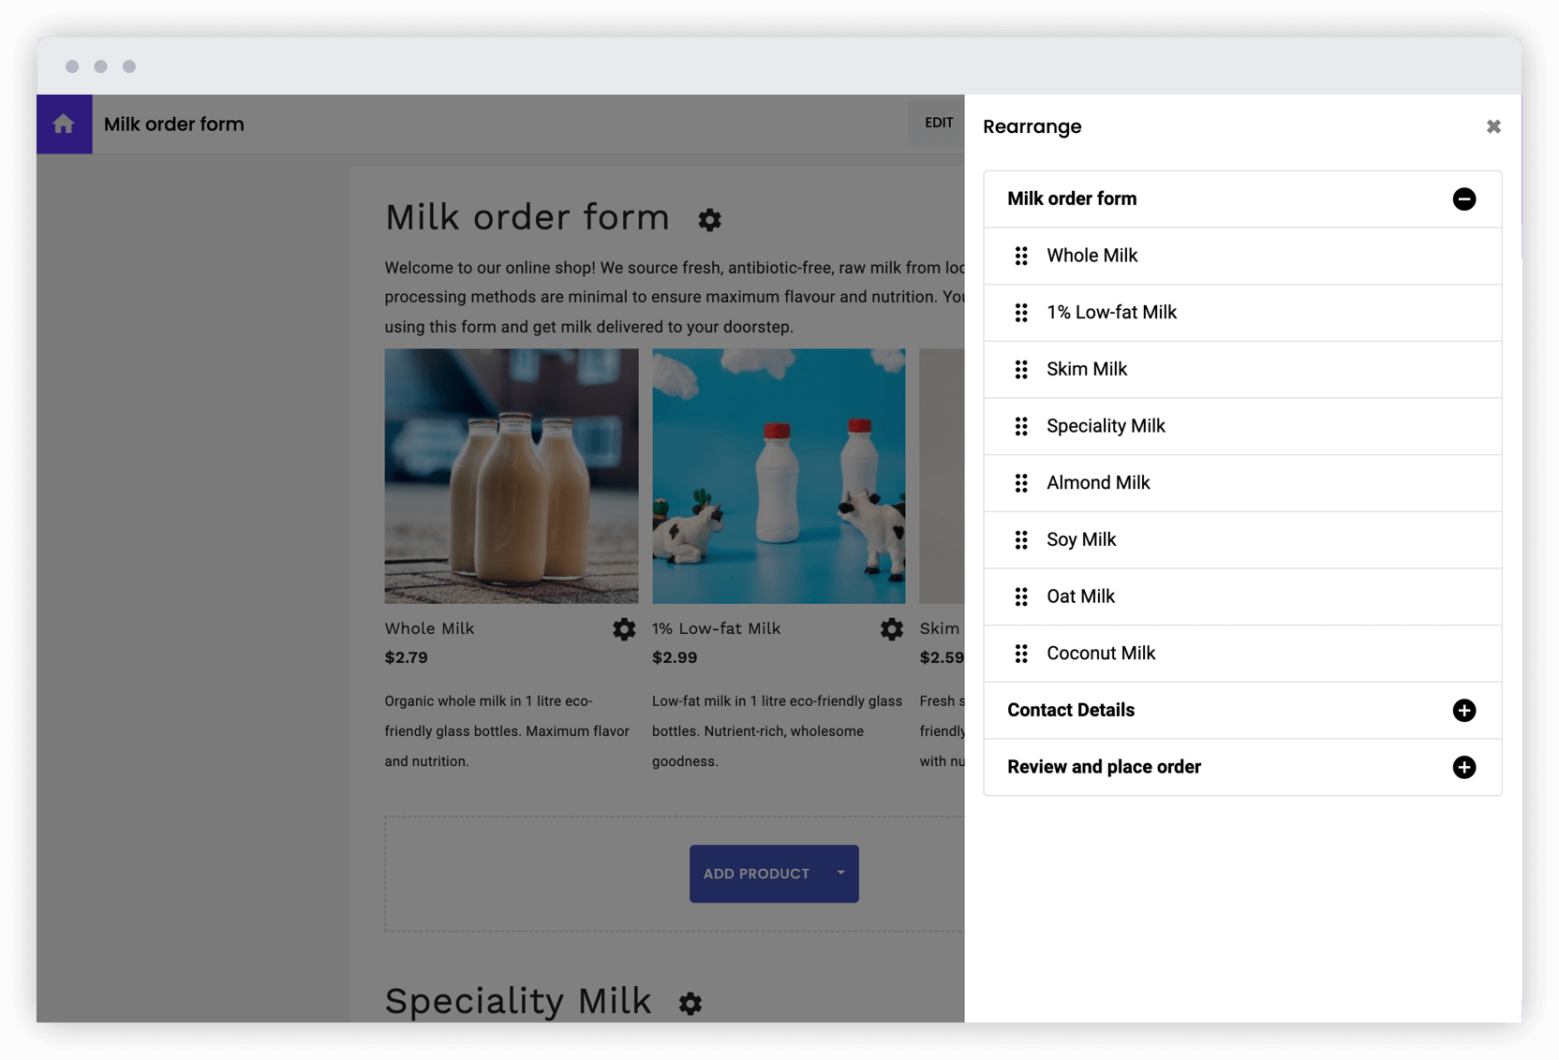Select the Speciality Milk entry in Rearrange list
The width and height of the screenshot is (1559, 1060).
point(1106,426)
